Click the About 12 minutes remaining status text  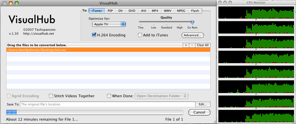42,119
